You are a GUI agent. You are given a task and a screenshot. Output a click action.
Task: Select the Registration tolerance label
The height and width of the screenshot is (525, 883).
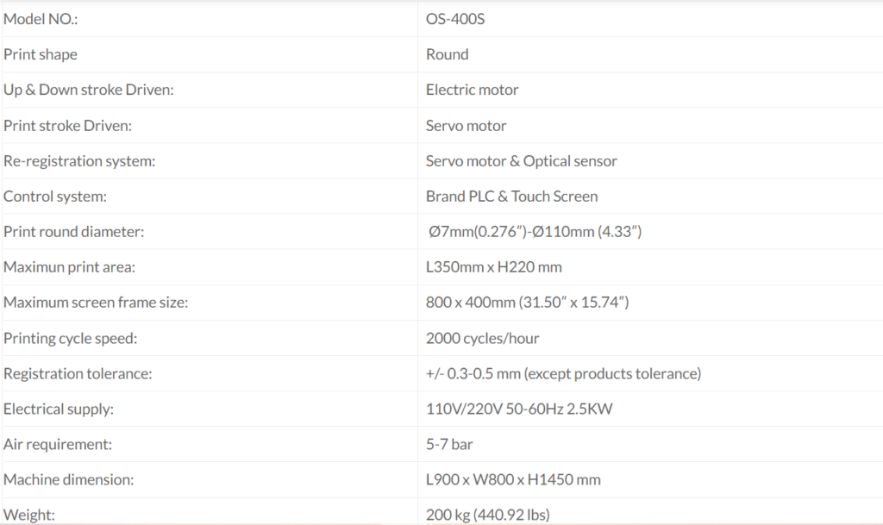[78, 374]
